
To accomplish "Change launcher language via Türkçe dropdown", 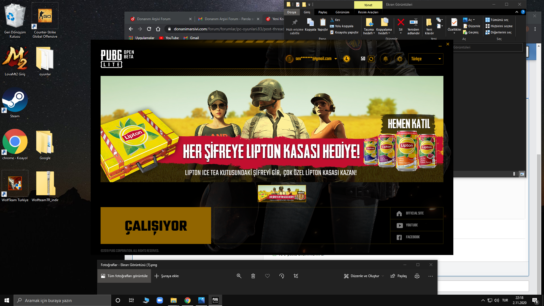I will tap(425, 59).
